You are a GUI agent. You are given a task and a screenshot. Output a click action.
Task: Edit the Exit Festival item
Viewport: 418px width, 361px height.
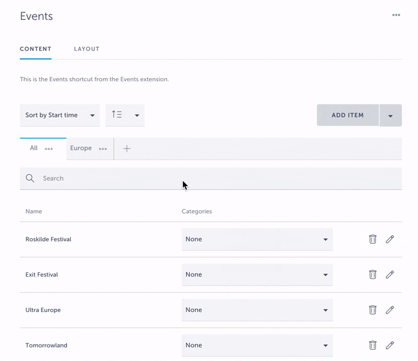pos(390,275)
